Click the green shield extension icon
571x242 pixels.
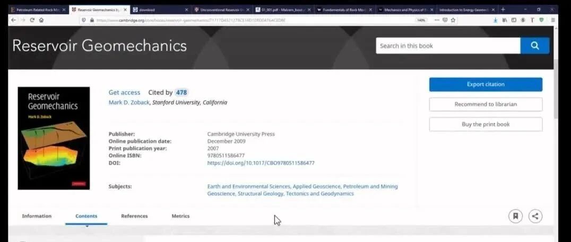pos(541,20)
